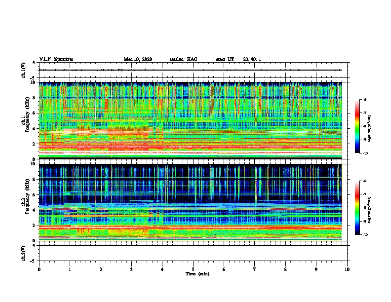The width and height of the screenshot is (391, 302).
Task: Click the "-6" label on ch.2 colorbar
Action: pyautogui.click(x=364, y=181)
